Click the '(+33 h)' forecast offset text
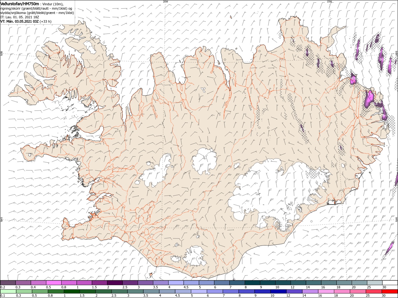 46,21
